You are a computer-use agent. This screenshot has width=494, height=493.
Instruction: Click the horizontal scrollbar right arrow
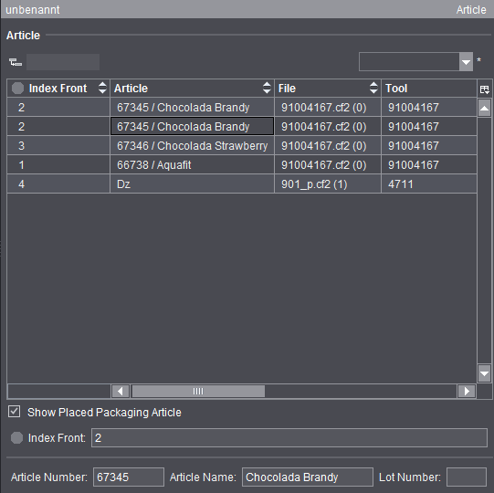click(x=467, y=392)
